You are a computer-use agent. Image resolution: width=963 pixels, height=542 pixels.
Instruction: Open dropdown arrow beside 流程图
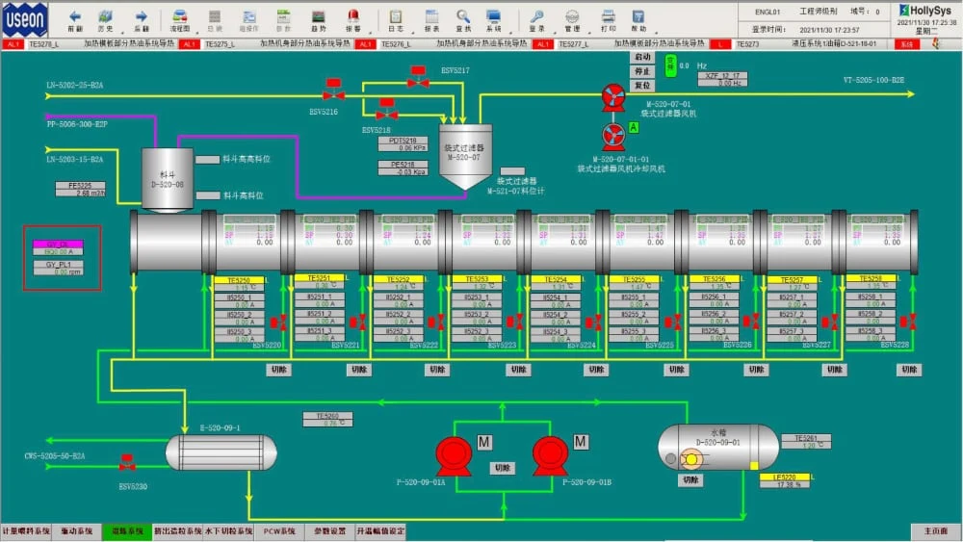coord(197,32)
